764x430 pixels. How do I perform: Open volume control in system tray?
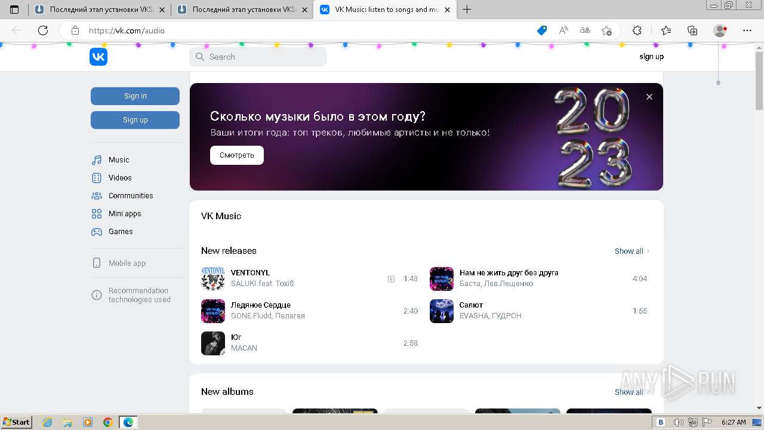[679, 422]
